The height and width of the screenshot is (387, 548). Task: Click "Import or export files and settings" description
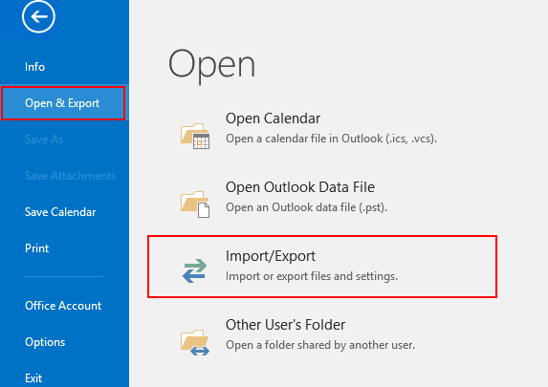point(312,276)
